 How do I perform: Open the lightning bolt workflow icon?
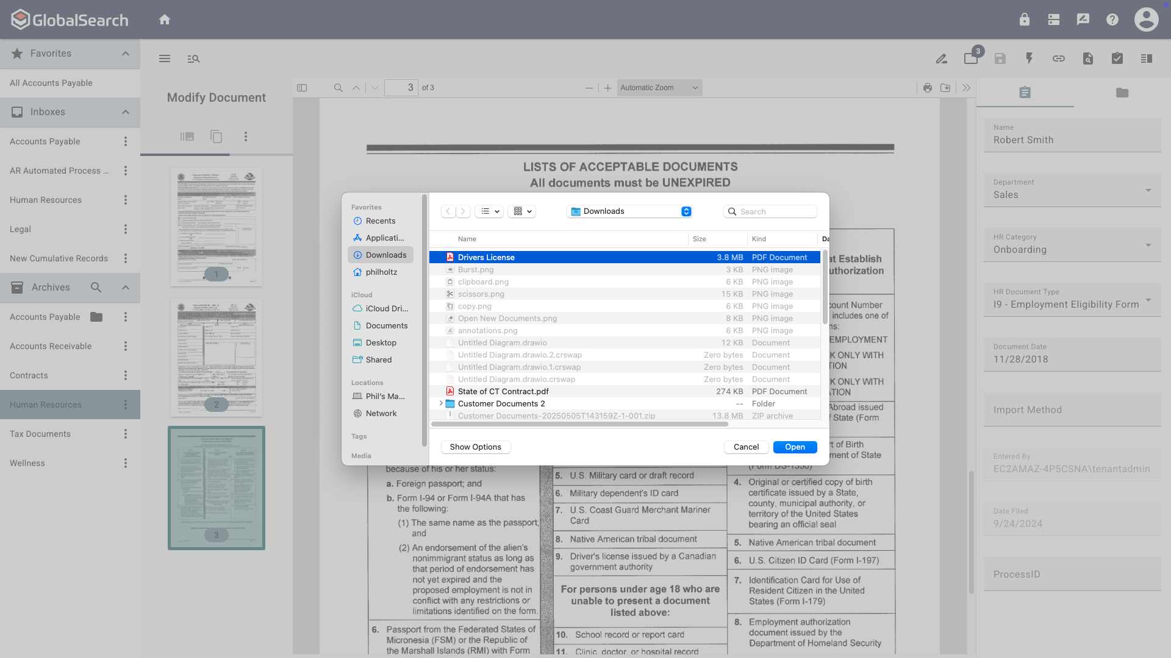(x=1029, y=58)
